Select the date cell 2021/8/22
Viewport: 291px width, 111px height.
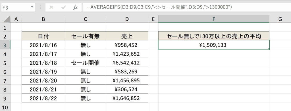(43, 98)
